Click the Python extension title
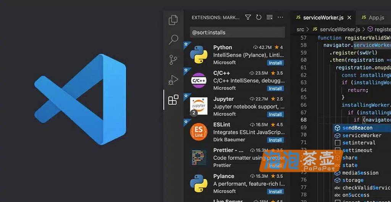Viewport: 391px width, 202px height. click(223, 47)
